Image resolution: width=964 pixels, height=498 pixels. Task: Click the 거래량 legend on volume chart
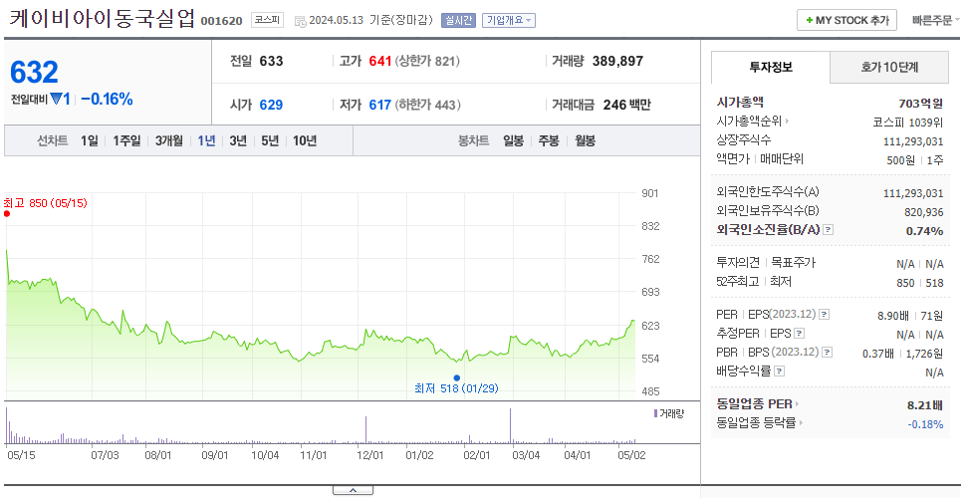pyautogui.click(x=668, y=413)
